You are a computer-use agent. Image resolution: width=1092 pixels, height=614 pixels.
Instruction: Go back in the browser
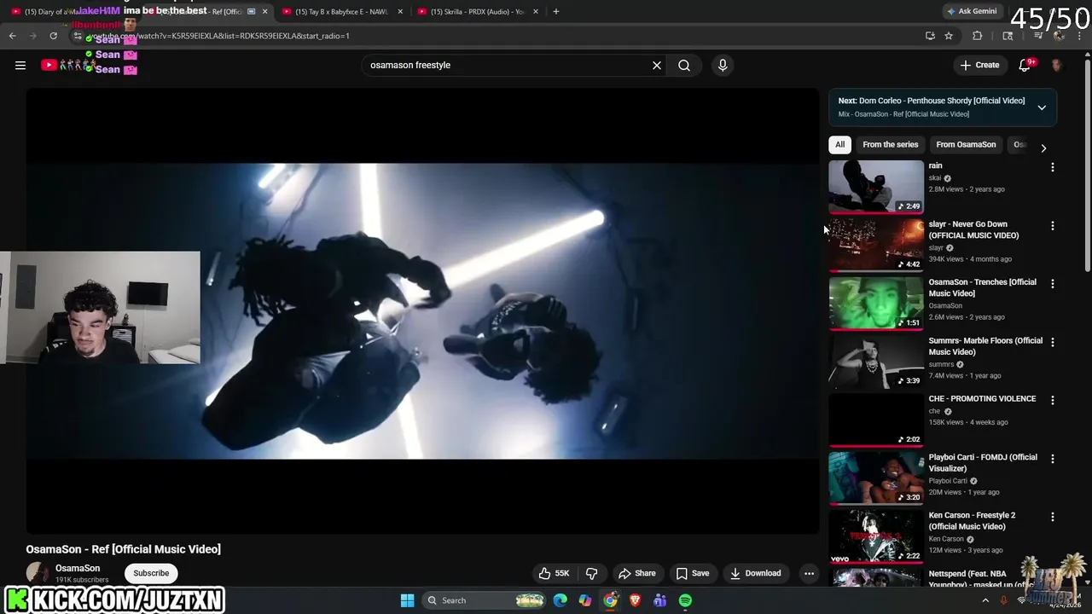click(12, 36)
